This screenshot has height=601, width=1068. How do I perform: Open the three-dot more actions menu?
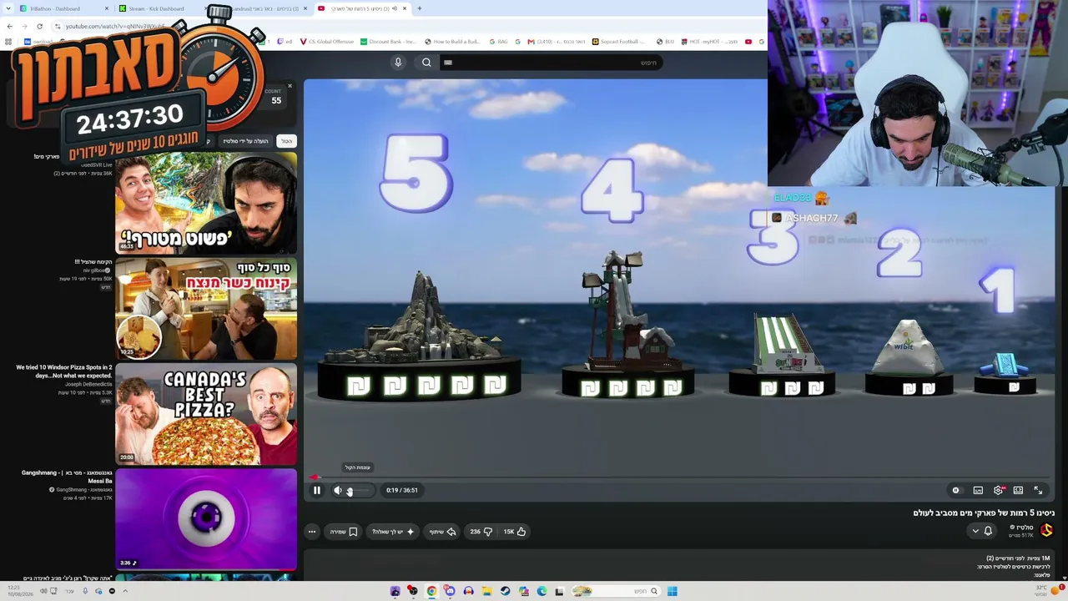point(312,532)
